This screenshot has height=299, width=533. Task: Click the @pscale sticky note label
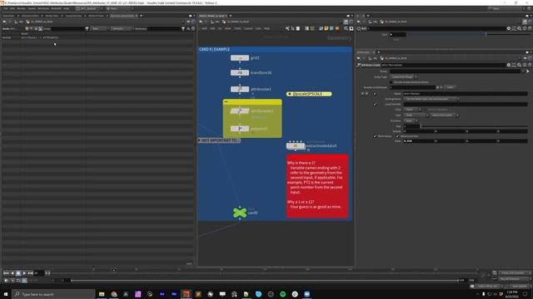[309, 94]
